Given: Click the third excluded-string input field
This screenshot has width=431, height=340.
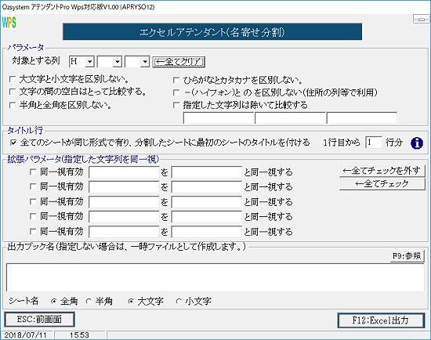Looking at the screenshot, I should coord(362,118).
